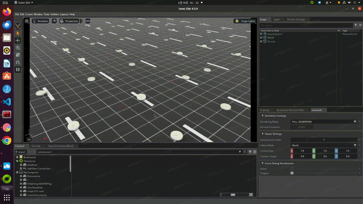363x204 pixels.
Task: Open the Rendering Mode FULL_RENDERING dropdown
Action: 324,122
